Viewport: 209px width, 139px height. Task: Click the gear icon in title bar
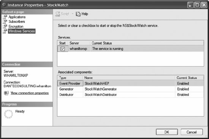coord(4,5)
